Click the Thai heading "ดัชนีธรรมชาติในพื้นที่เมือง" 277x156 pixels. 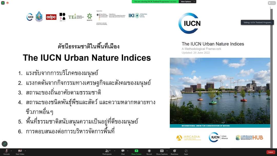tap(89, 46)
